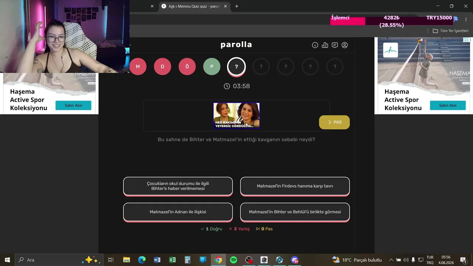Click the İşlemci donation goal bar
473x266 pixels.
click(392, 21)
